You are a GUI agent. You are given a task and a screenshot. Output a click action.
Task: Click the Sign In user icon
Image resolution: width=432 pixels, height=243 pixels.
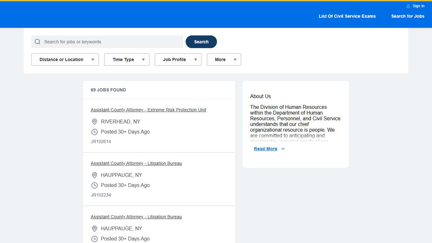408,6
